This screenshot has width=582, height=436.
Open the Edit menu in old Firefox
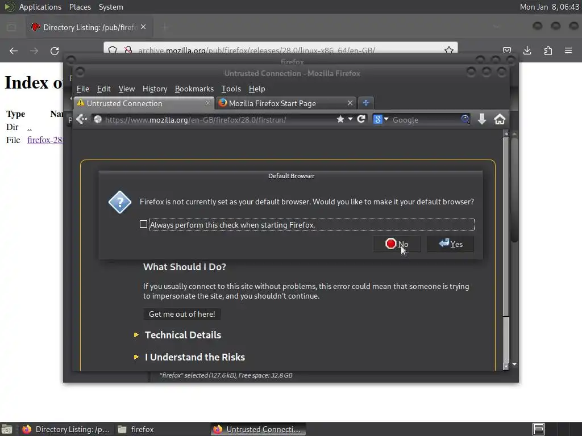click(x=103, y=89)
